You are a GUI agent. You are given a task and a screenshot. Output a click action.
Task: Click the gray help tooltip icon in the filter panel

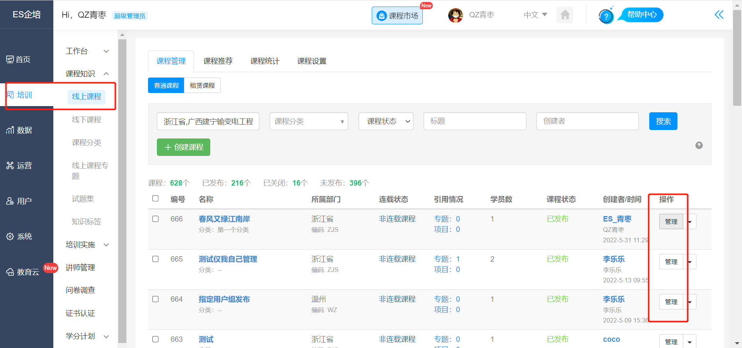click(x=699, y=145)
